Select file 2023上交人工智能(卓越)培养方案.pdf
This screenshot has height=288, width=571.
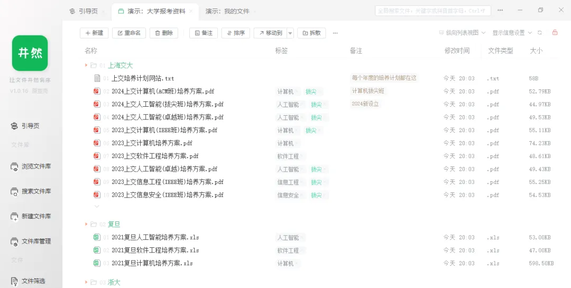(x=164, y=169)
